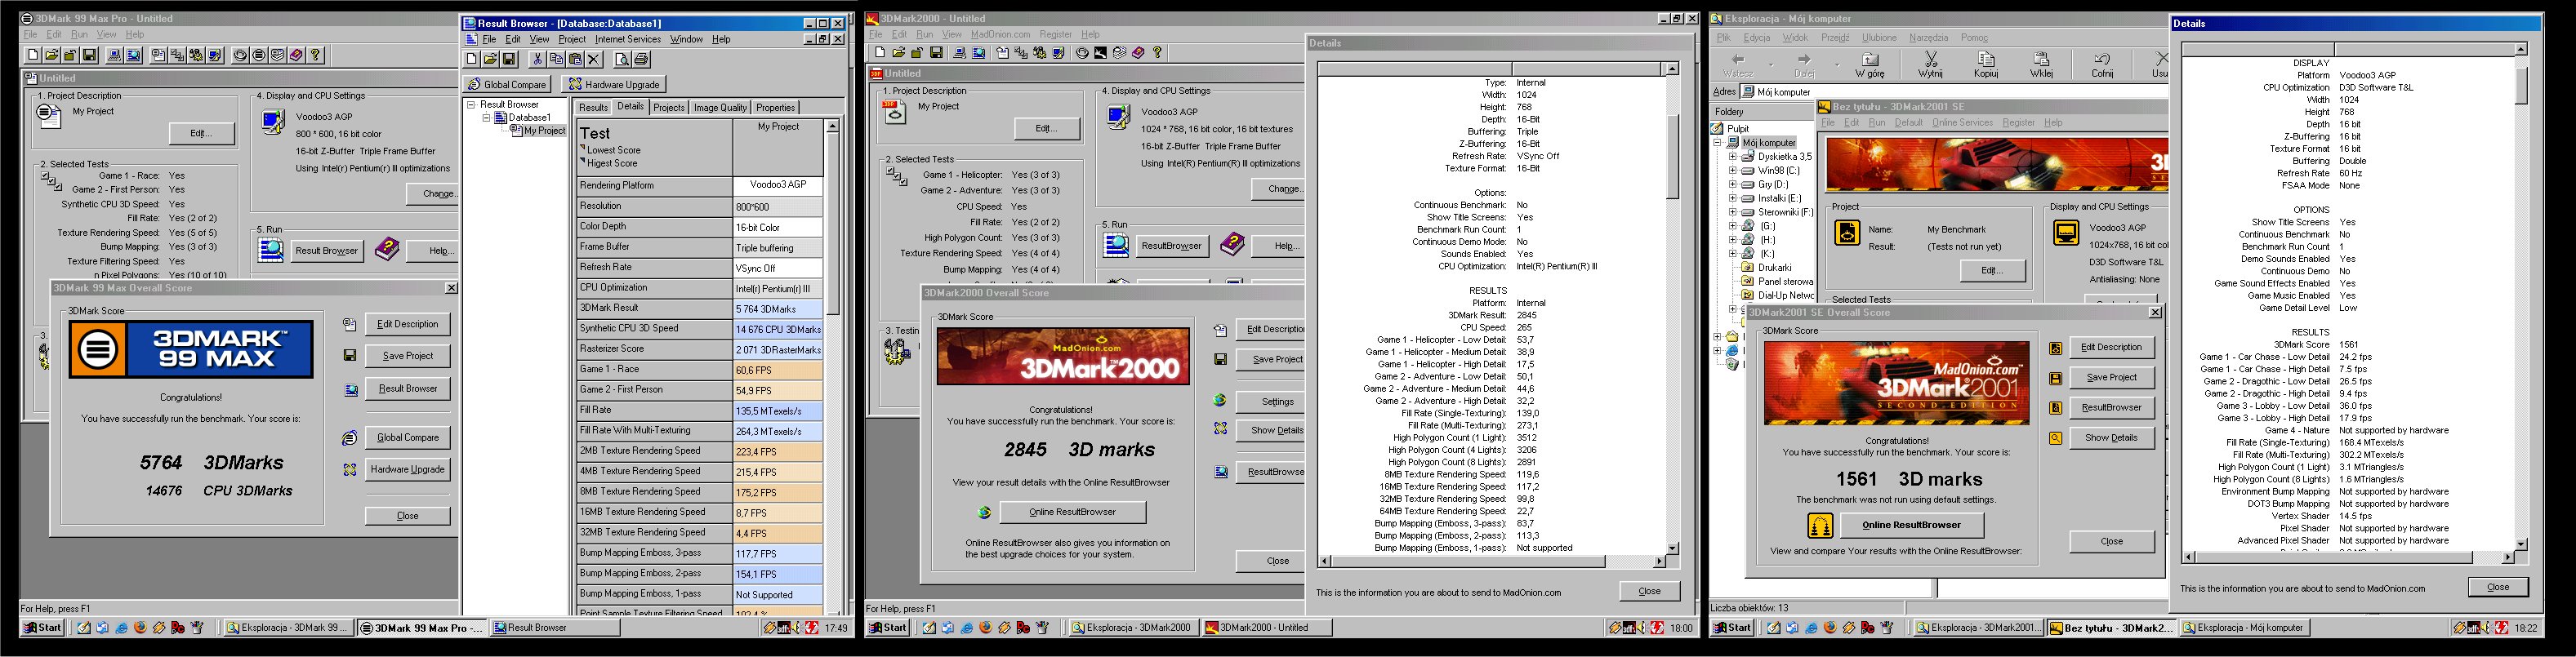Click Online ResultBrowser button in 3DMark2000 score dialog
2576x657 pixels.
pyautogui.click(x=1072, y=512)
